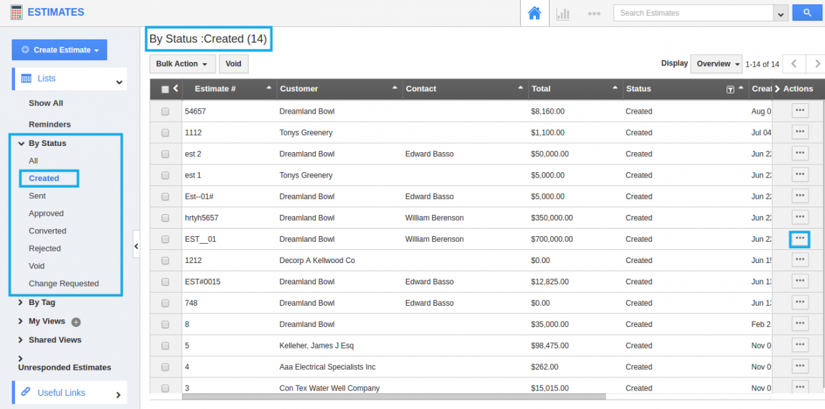
Task: Sort by the Customer column header
Action: pyautogui.click(x=299, y=89)
